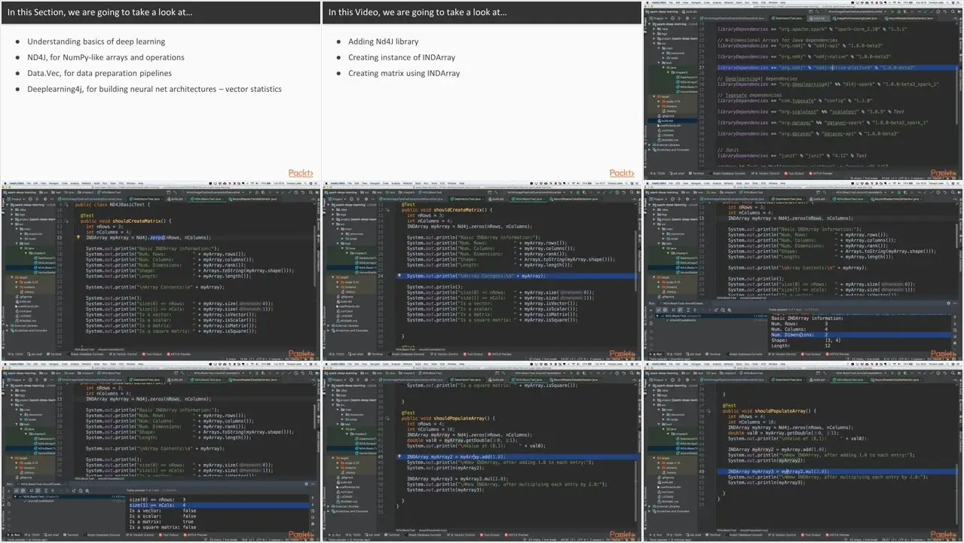Click "Length: 12" output line
964x543 pixels.
coord(801,346)
